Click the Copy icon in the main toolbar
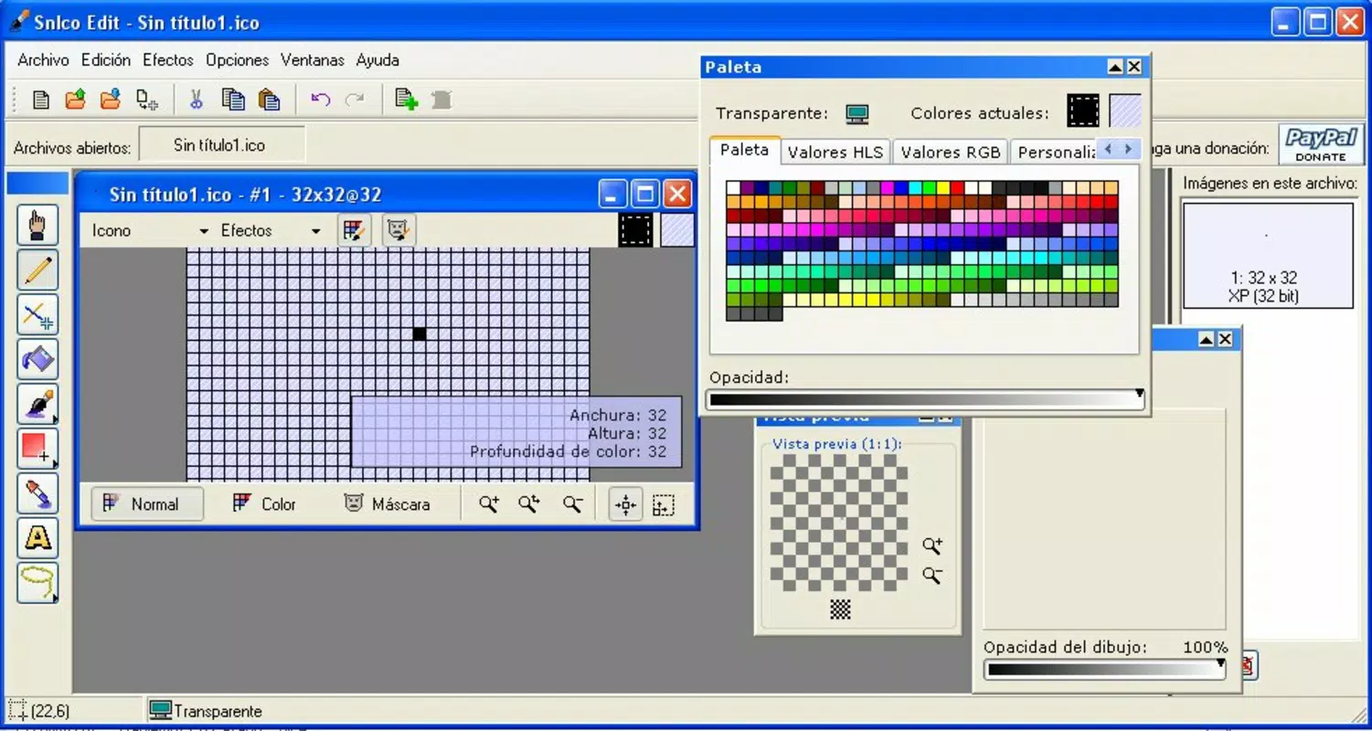 pyautogui.click(x=233, y=100)
